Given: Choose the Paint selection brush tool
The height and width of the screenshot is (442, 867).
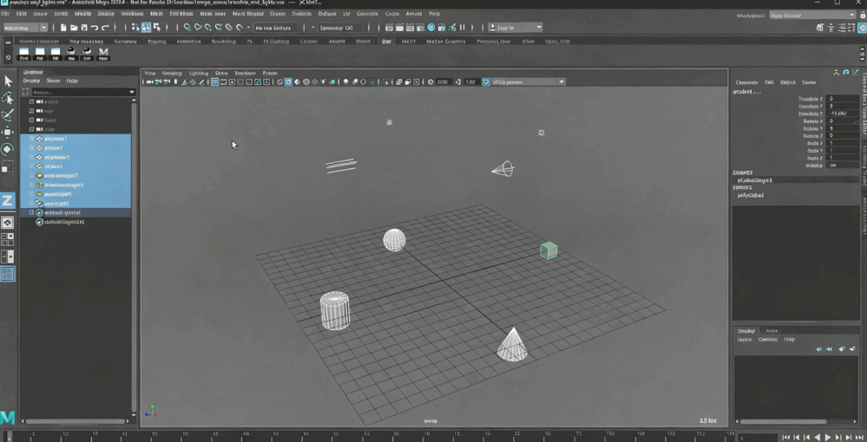Looking at the screenshot, I should point(8,115).
